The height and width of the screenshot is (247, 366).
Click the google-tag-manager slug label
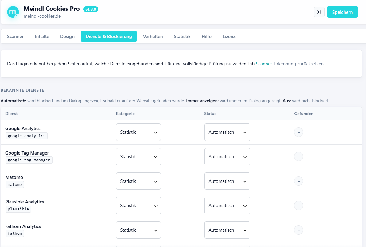pos(29,160)
